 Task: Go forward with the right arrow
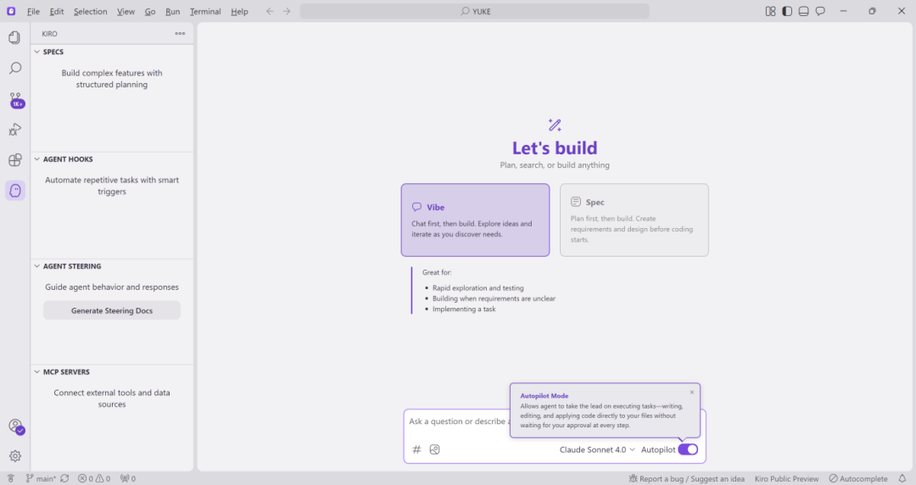pos(287,11)
